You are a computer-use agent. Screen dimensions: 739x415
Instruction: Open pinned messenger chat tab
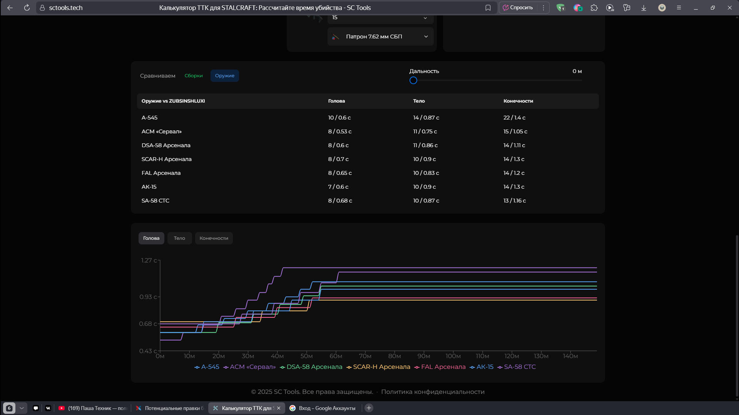point(36,408)
